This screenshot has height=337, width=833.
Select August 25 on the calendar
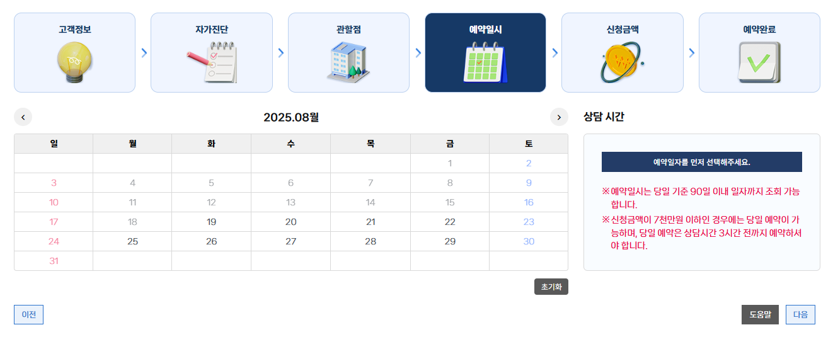132,241
